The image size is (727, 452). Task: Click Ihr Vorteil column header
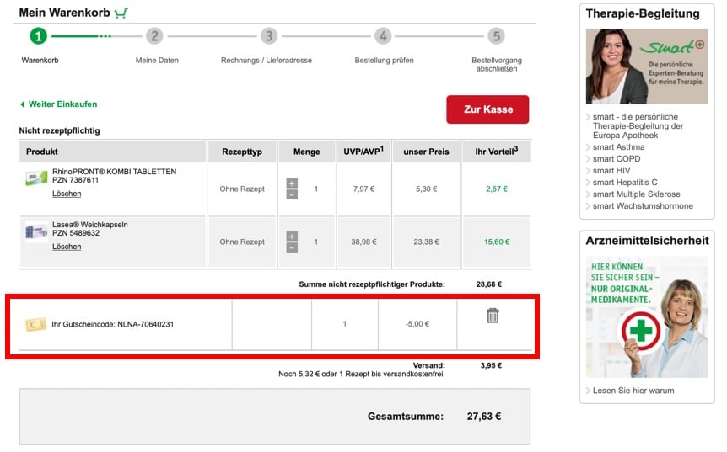[497, 152]
